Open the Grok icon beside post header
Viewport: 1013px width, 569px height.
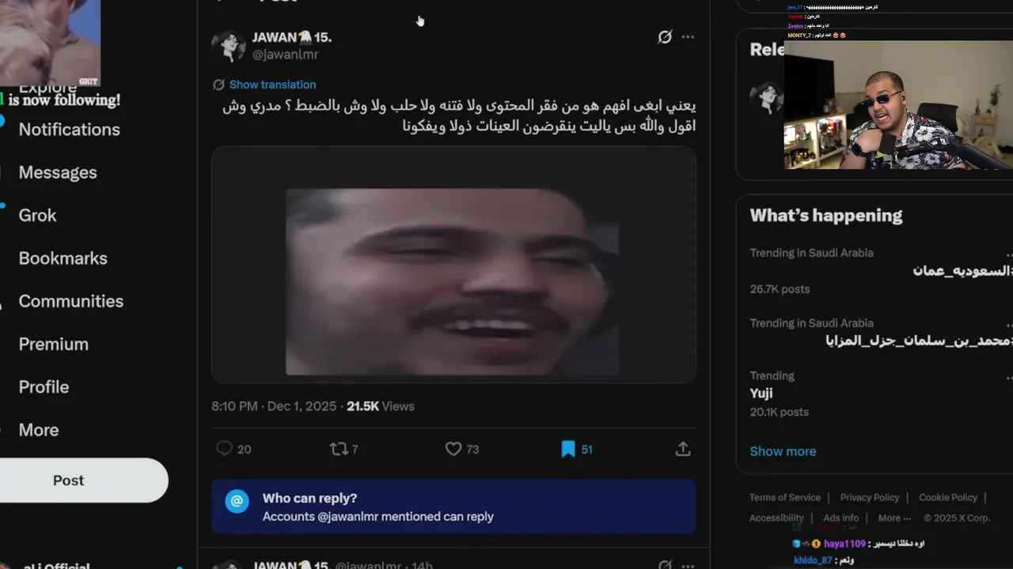[665, 37]
